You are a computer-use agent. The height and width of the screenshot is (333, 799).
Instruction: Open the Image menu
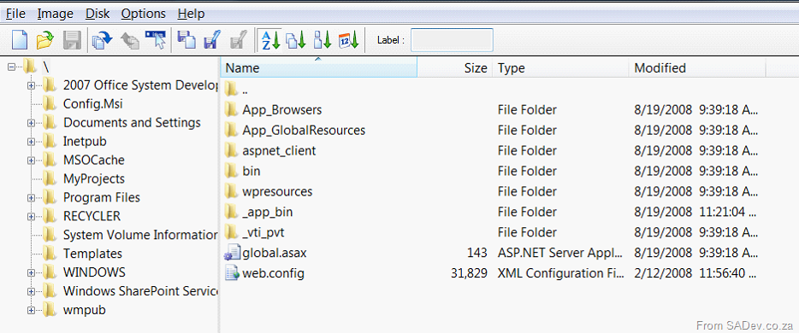click(x=55, y=14)
